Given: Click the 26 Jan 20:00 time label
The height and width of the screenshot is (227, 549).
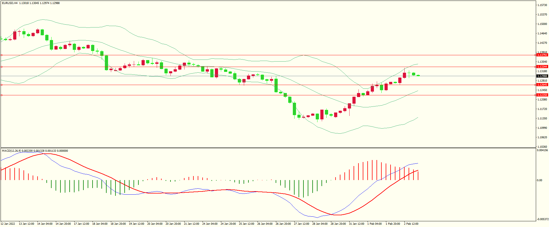Looking at the screenshot, I should 283,224.
